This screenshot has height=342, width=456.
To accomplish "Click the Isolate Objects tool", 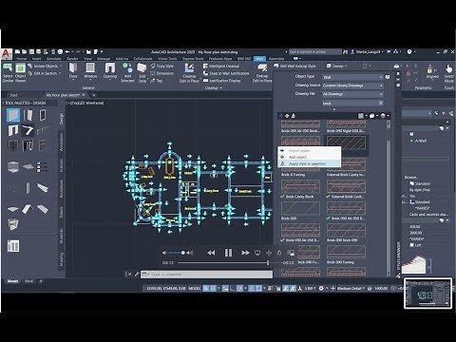I will [x=43, y=66].
